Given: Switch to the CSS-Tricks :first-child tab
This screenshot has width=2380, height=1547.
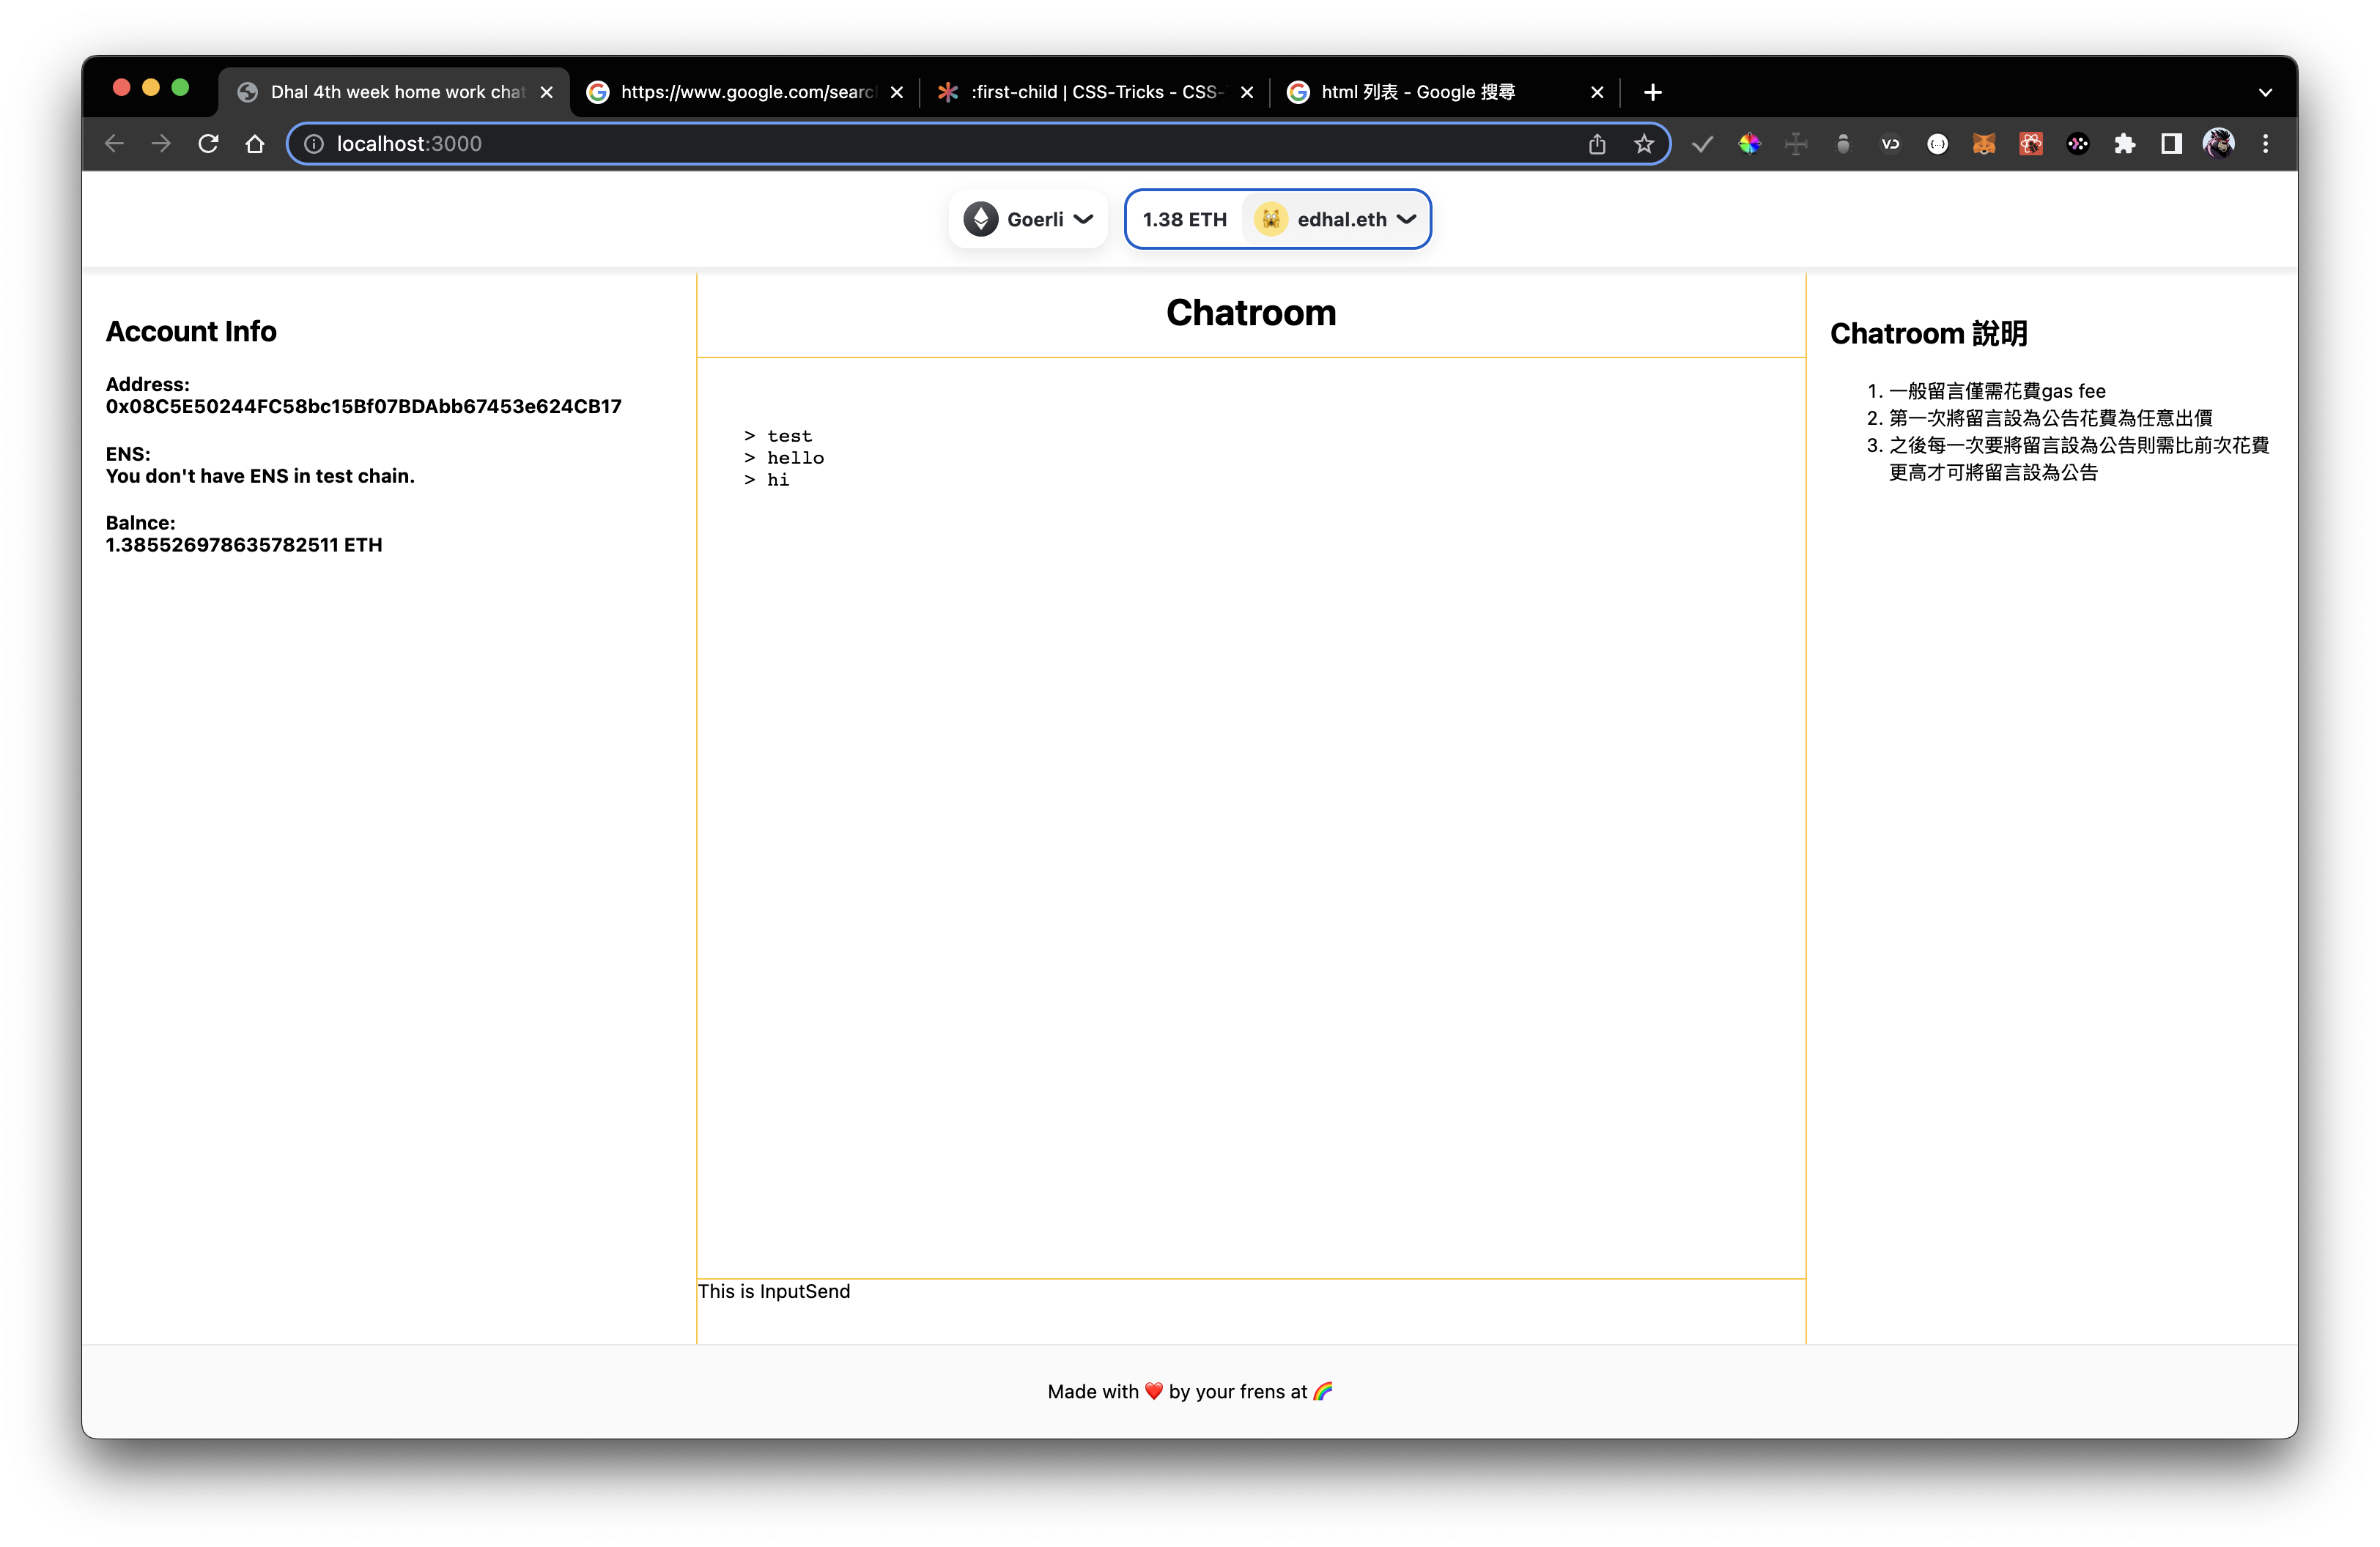Looking at the screenshot, I should (1096, 92).
